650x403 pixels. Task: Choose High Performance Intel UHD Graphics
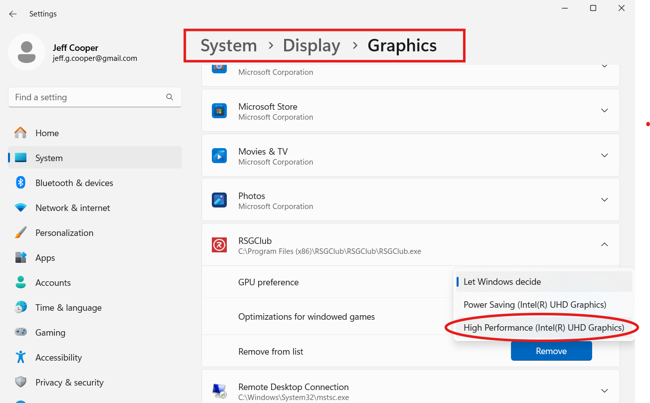pyautogui.click(x=544, y=328)
